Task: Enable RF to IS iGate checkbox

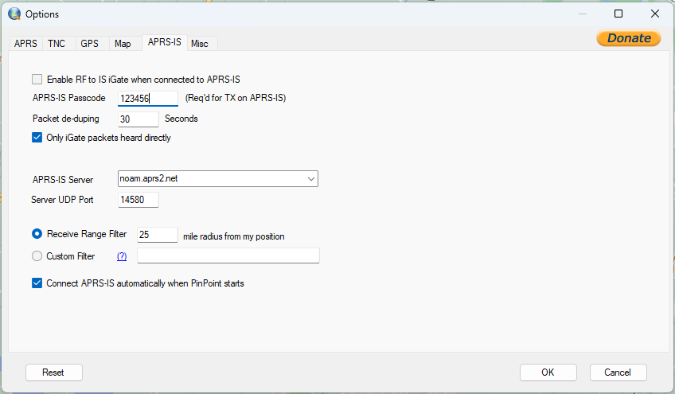Action: tap(37, 80)
